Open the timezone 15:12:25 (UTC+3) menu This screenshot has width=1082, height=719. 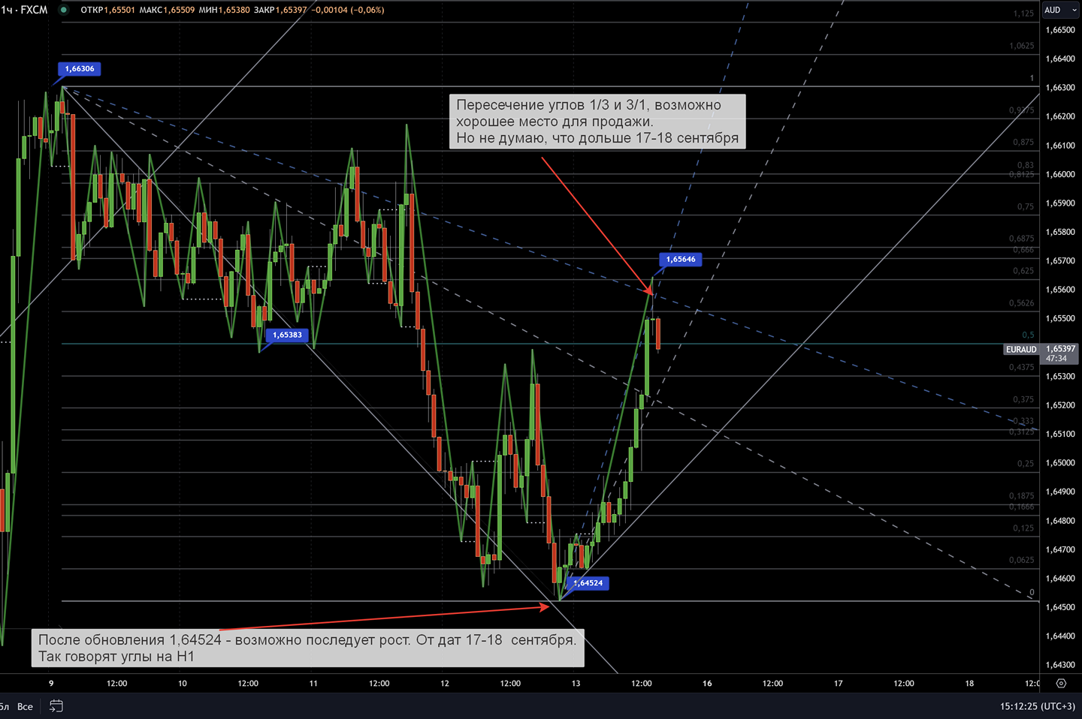point(1037,706)
